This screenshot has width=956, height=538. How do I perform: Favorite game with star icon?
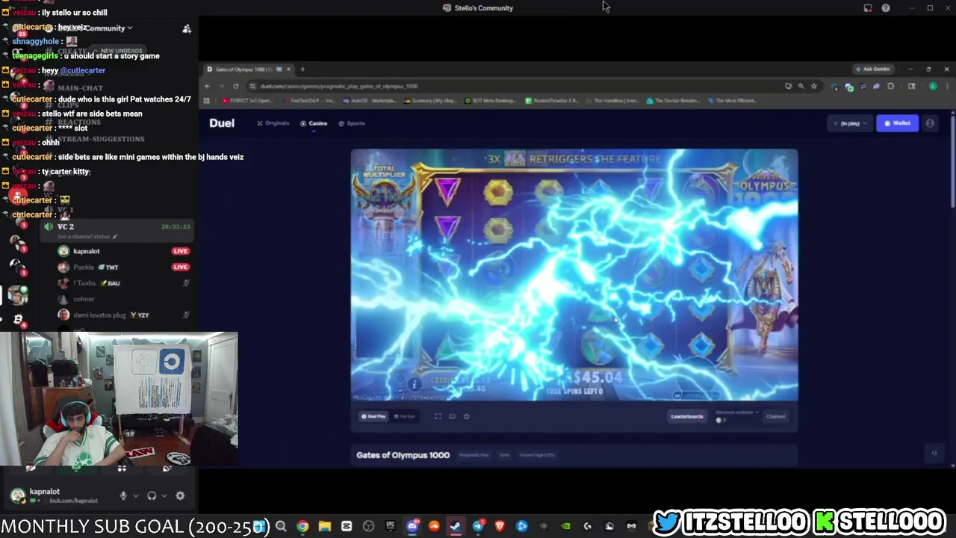466,416
